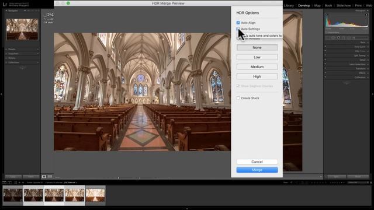This screenshot has width=374, height=210.
Task: Click the Previous button in right panel
Action: [x=337, y=177]
